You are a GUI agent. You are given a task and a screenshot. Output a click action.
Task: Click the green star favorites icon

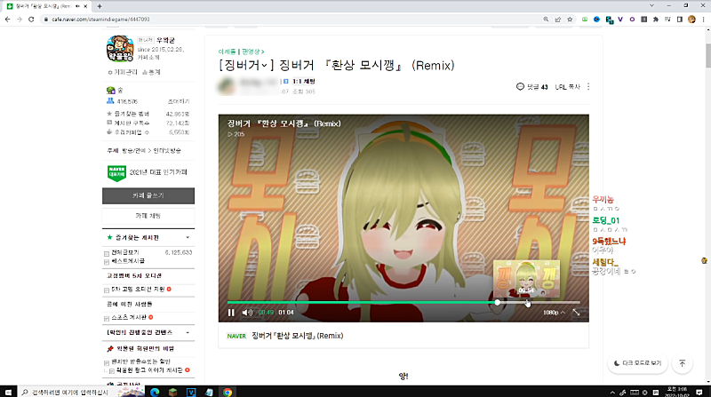tap(109, 237)
